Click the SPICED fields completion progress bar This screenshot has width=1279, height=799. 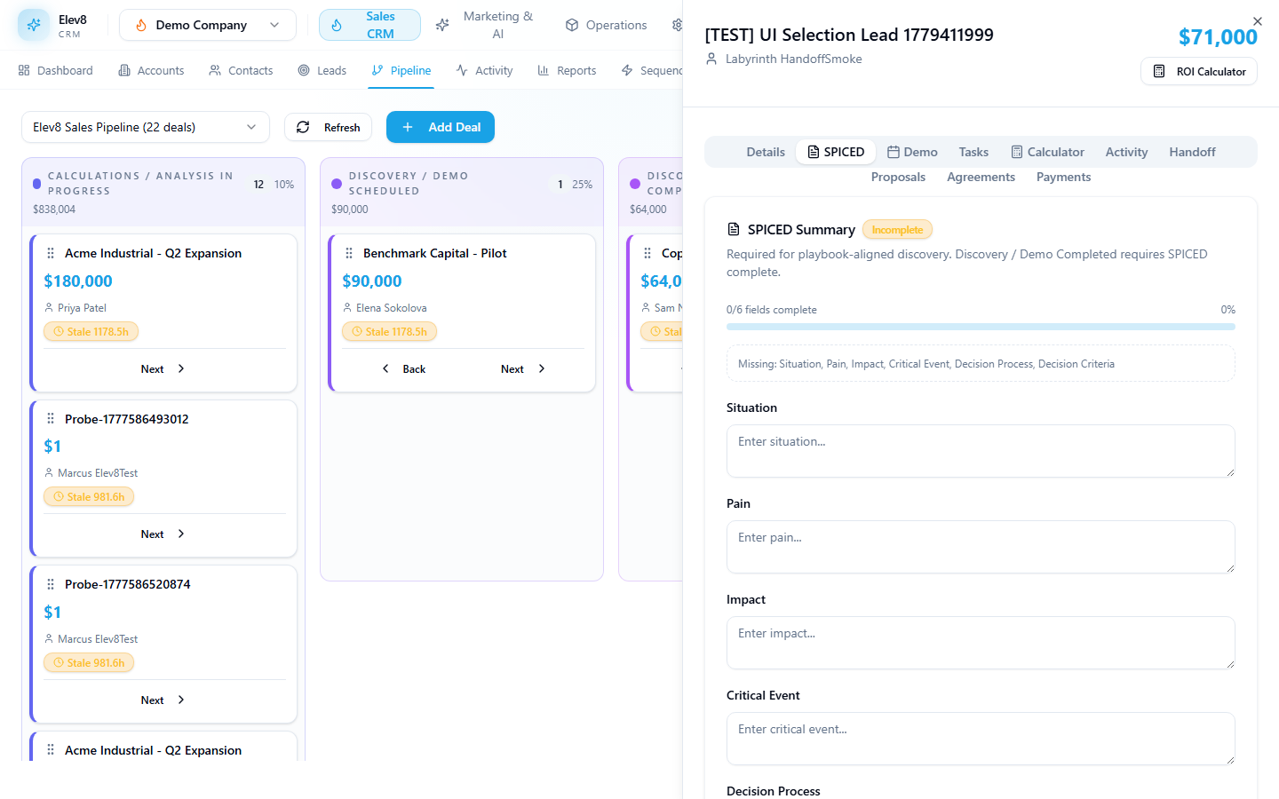(x=981, y=327)
